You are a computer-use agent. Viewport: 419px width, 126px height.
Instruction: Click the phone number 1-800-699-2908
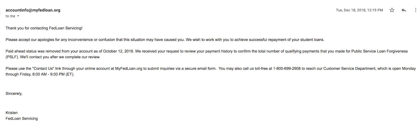tap(287, 69)
